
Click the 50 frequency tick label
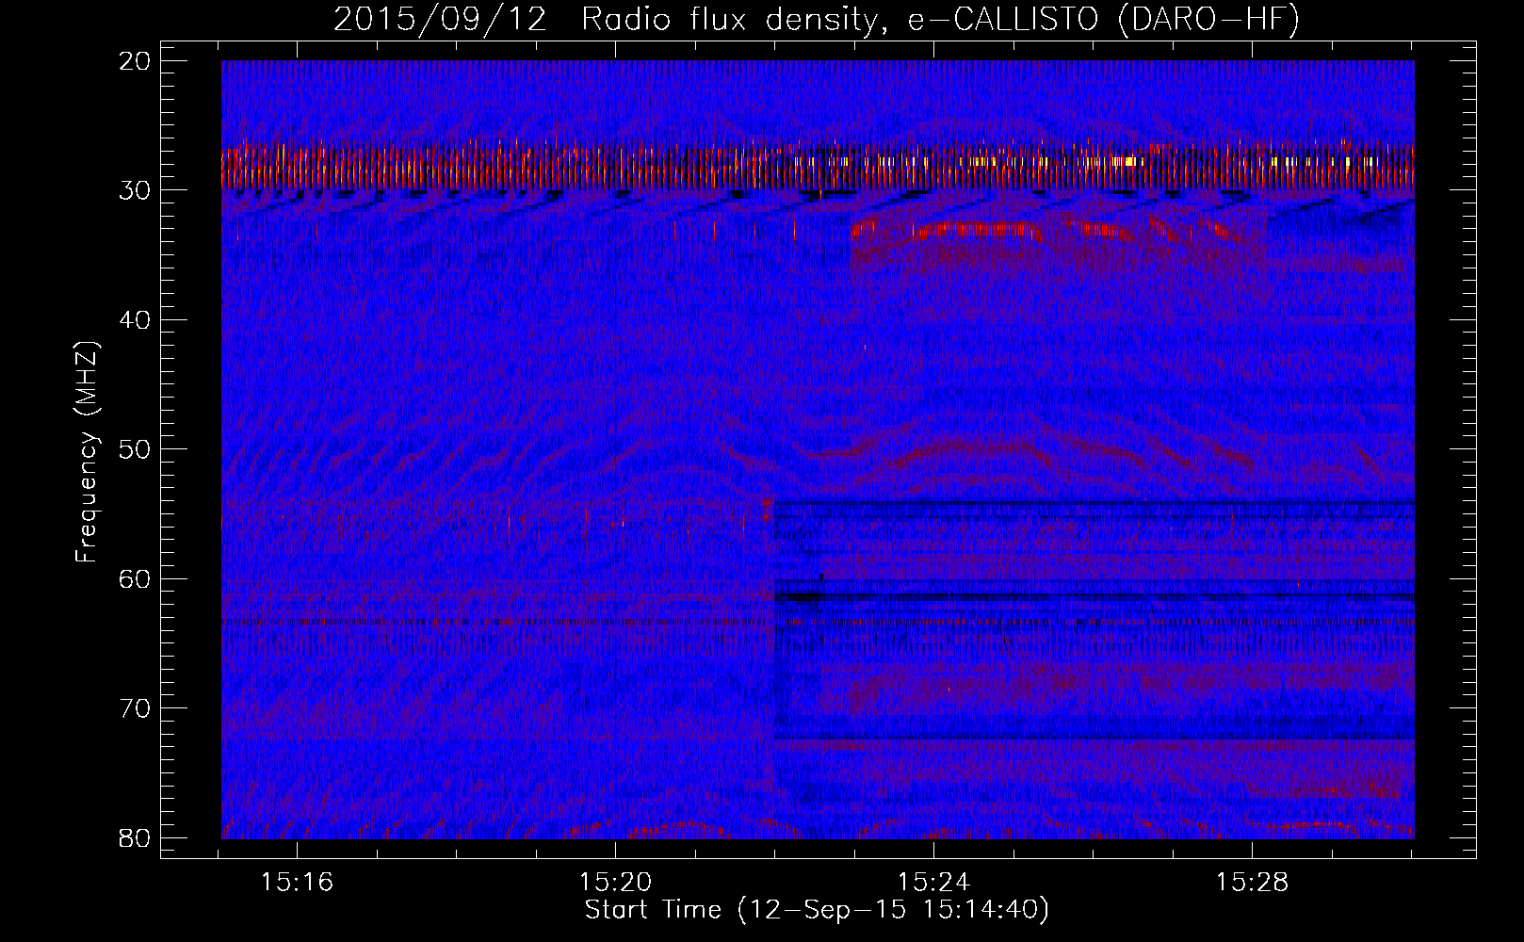click(136, 449)
